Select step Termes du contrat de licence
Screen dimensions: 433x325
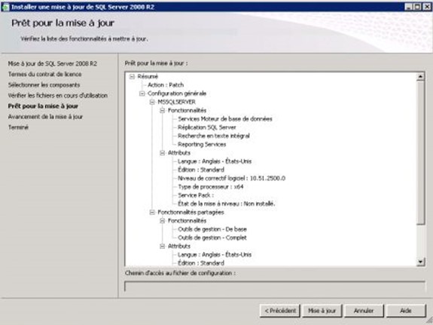[44, 74]
